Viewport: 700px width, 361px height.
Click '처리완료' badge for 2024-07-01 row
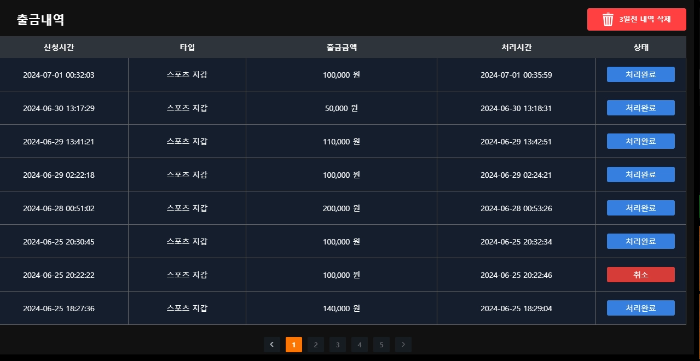640,74
